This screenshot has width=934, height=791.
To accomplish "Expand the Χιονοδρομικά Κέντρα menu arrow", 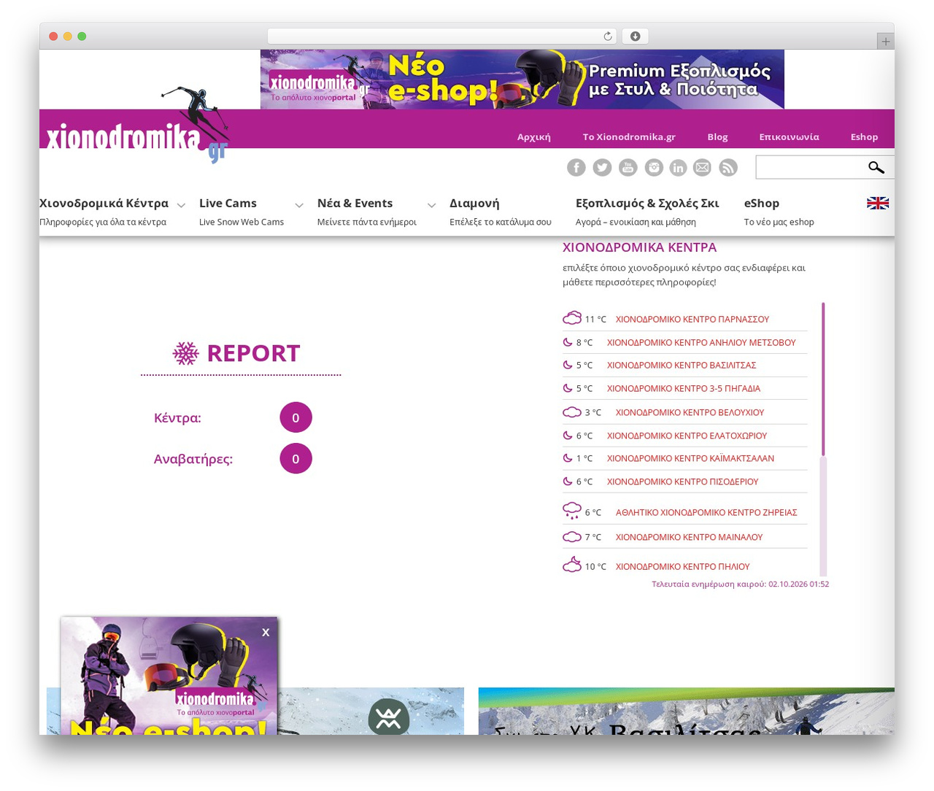I will pos(181,206).
